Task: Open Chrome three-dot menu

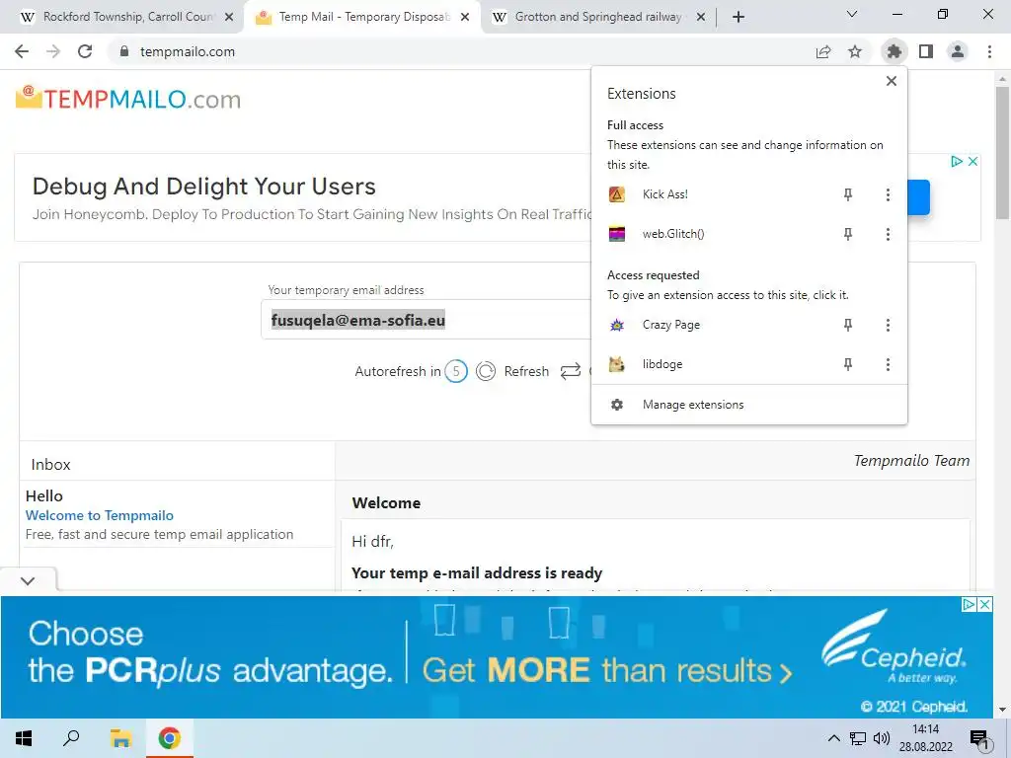Action: point(989,51)
